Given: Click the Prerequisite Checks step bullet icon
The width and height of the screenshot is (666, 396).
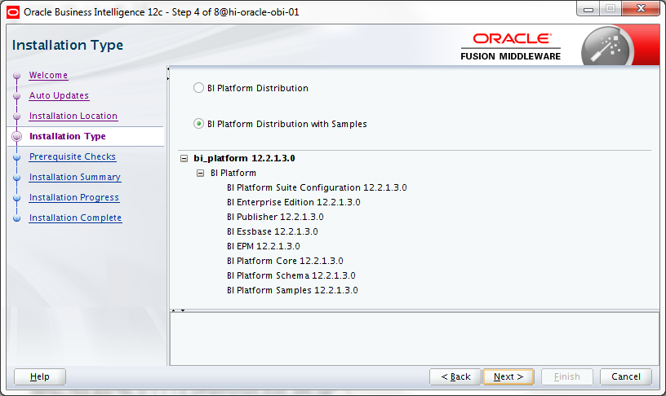Looking at the screenshot, I should click(16, 157).
